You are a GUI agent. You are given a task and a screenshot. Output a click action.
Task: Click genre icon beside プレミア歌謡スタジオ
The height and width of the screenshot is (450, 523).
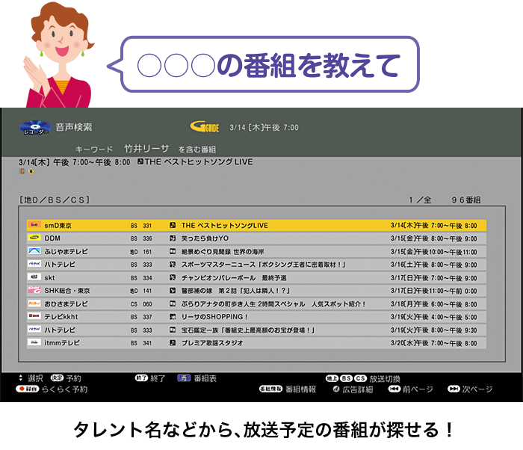pos(173,343)
